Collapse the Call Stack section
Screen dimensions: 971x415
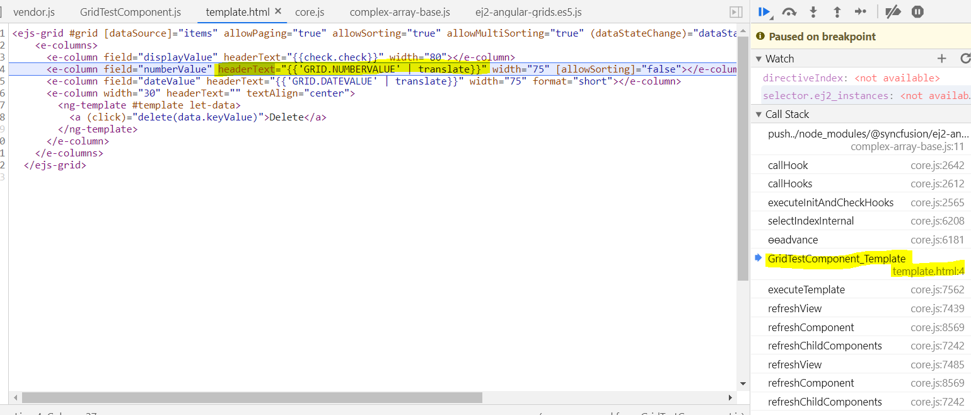point(759,114)
